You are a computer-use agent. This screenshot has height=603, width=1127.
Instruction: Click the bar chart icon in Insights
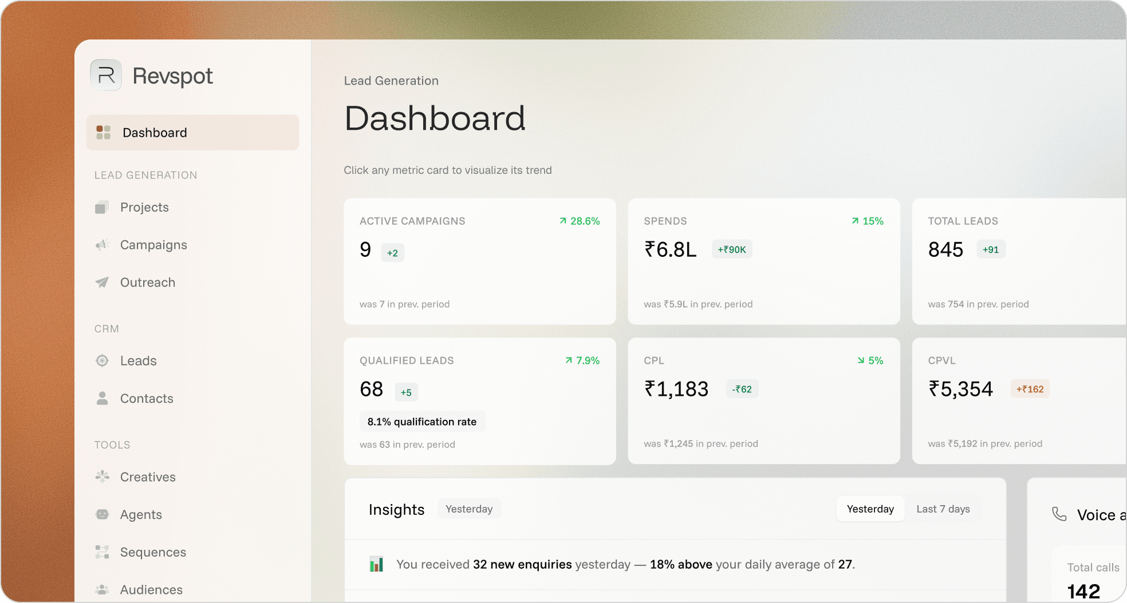click(376, 564)
